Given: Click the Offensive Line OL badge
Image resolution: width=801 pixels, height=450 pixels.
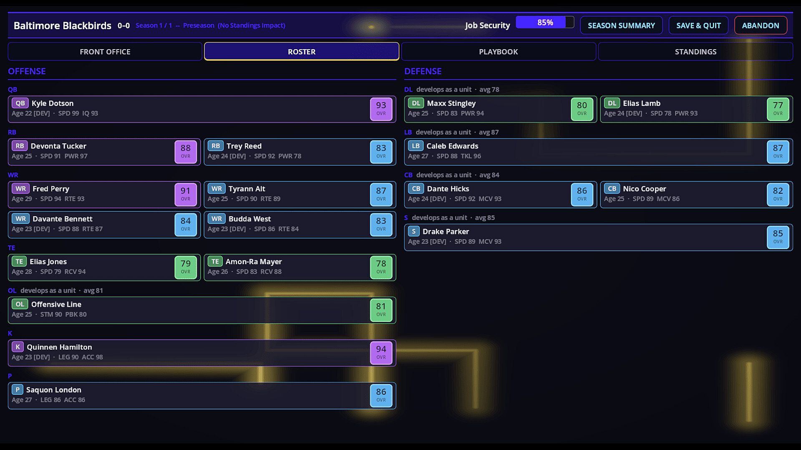Looking at the screenshot, I should [20, 304].
